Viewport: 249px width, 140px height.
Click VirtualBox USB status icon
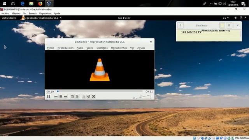click(210, 138)
